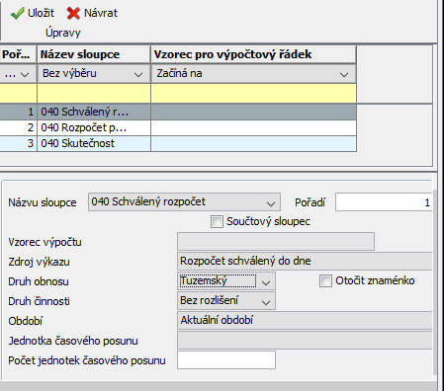Click the green checkmark Uložit icon
The image size is (444, 391).
point(17,14)
